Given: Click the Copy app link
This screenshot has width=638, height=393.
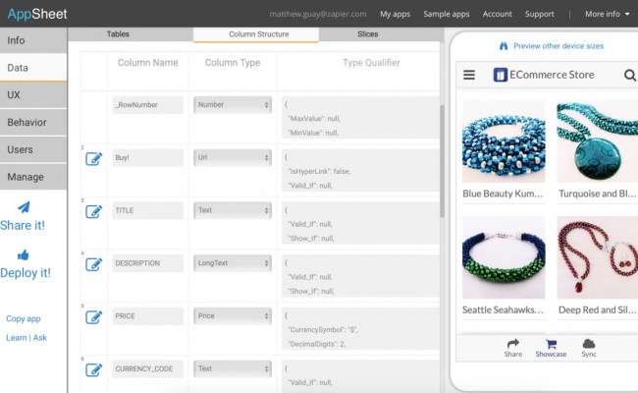Looking at the screenshot, I should (24, 318).
